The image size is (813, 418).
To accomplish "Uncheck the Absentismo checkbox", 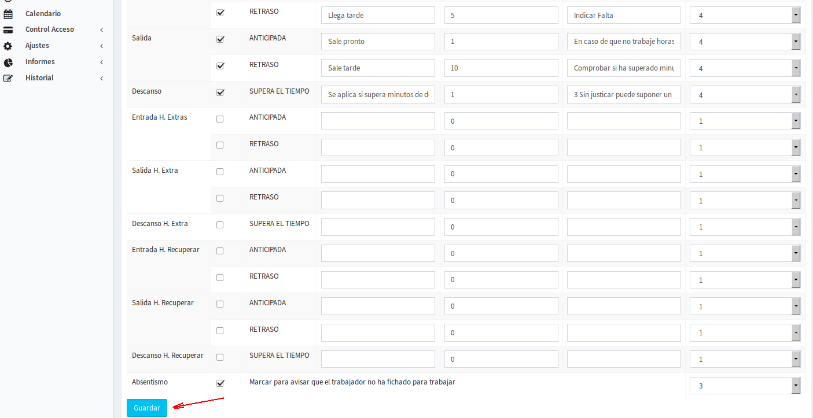I will point(220,383).
